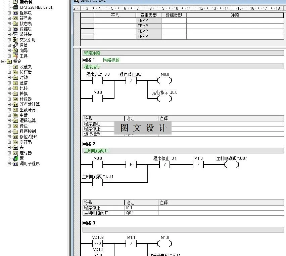286x256 pixels.
Task: Click Q0.1 address cell in network 2 table
Action: tap(141, 213)
